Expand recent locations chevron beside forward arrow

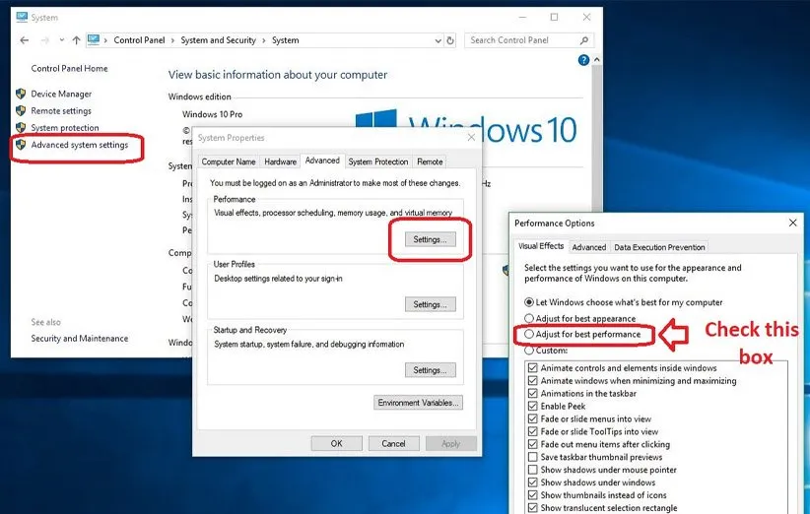pos(61,40)
